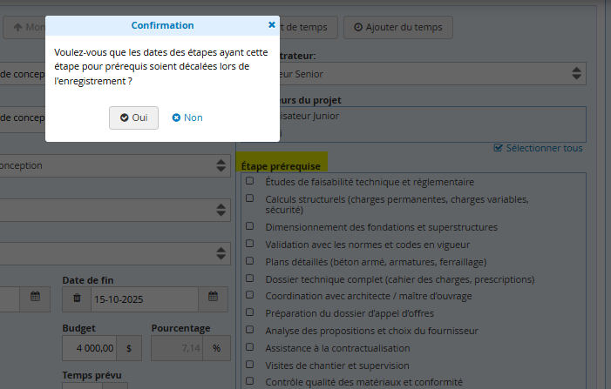
Task: Open calendar picker for Date de fin
Action: click(214, 299)
